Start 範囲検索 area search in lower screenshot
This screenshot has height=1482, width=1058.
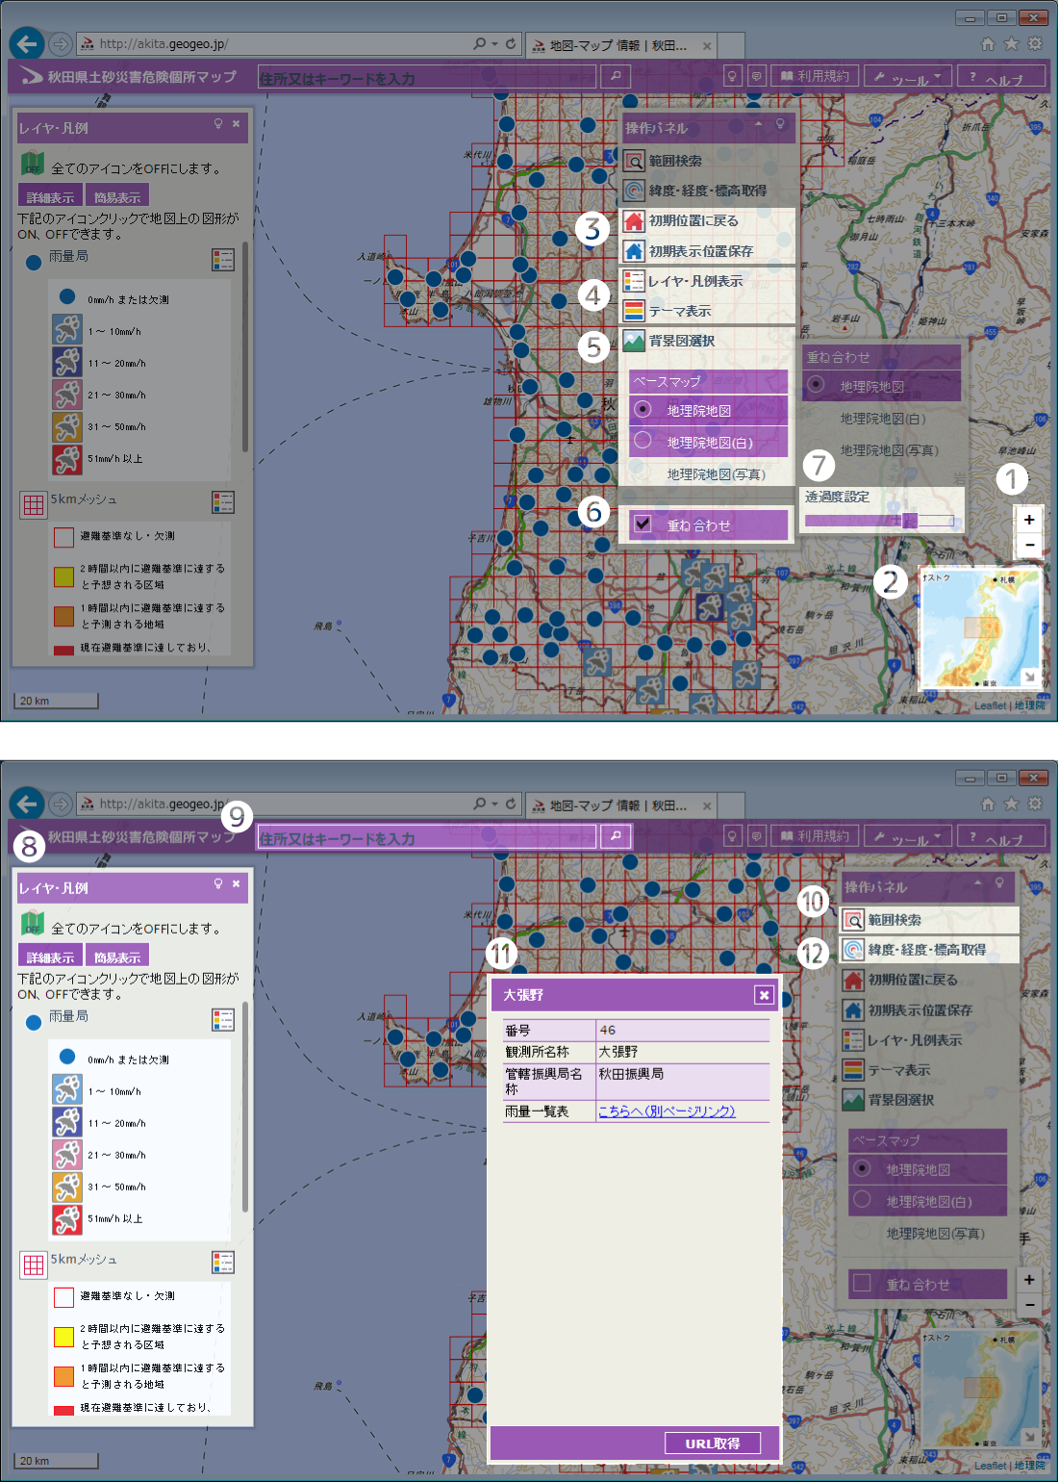[929, 920]
